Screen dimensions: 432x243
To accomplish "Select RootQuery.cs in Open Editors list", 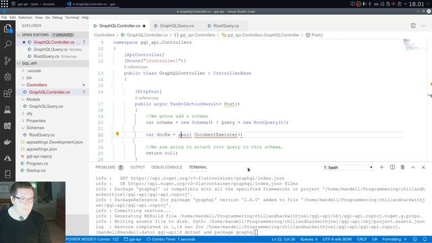I will (x=47, y=57).
